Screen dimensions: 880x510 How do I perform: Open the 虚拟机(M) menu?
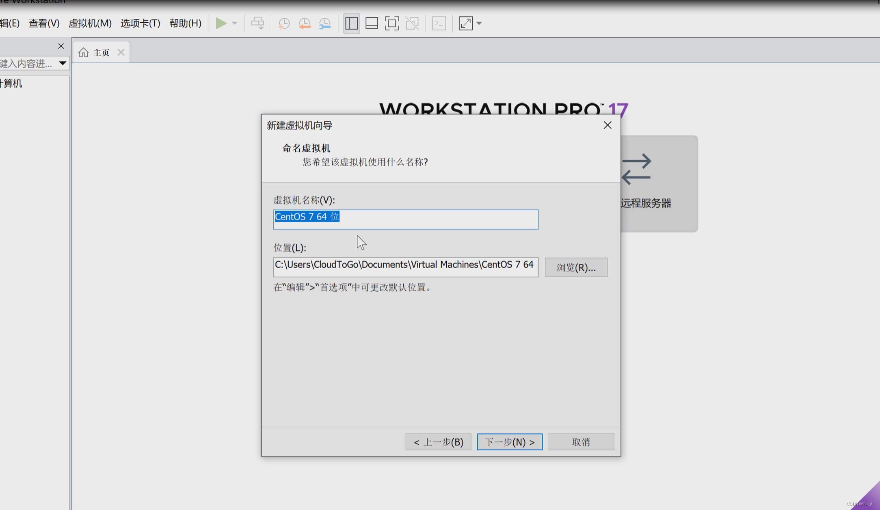coord(90,23)
